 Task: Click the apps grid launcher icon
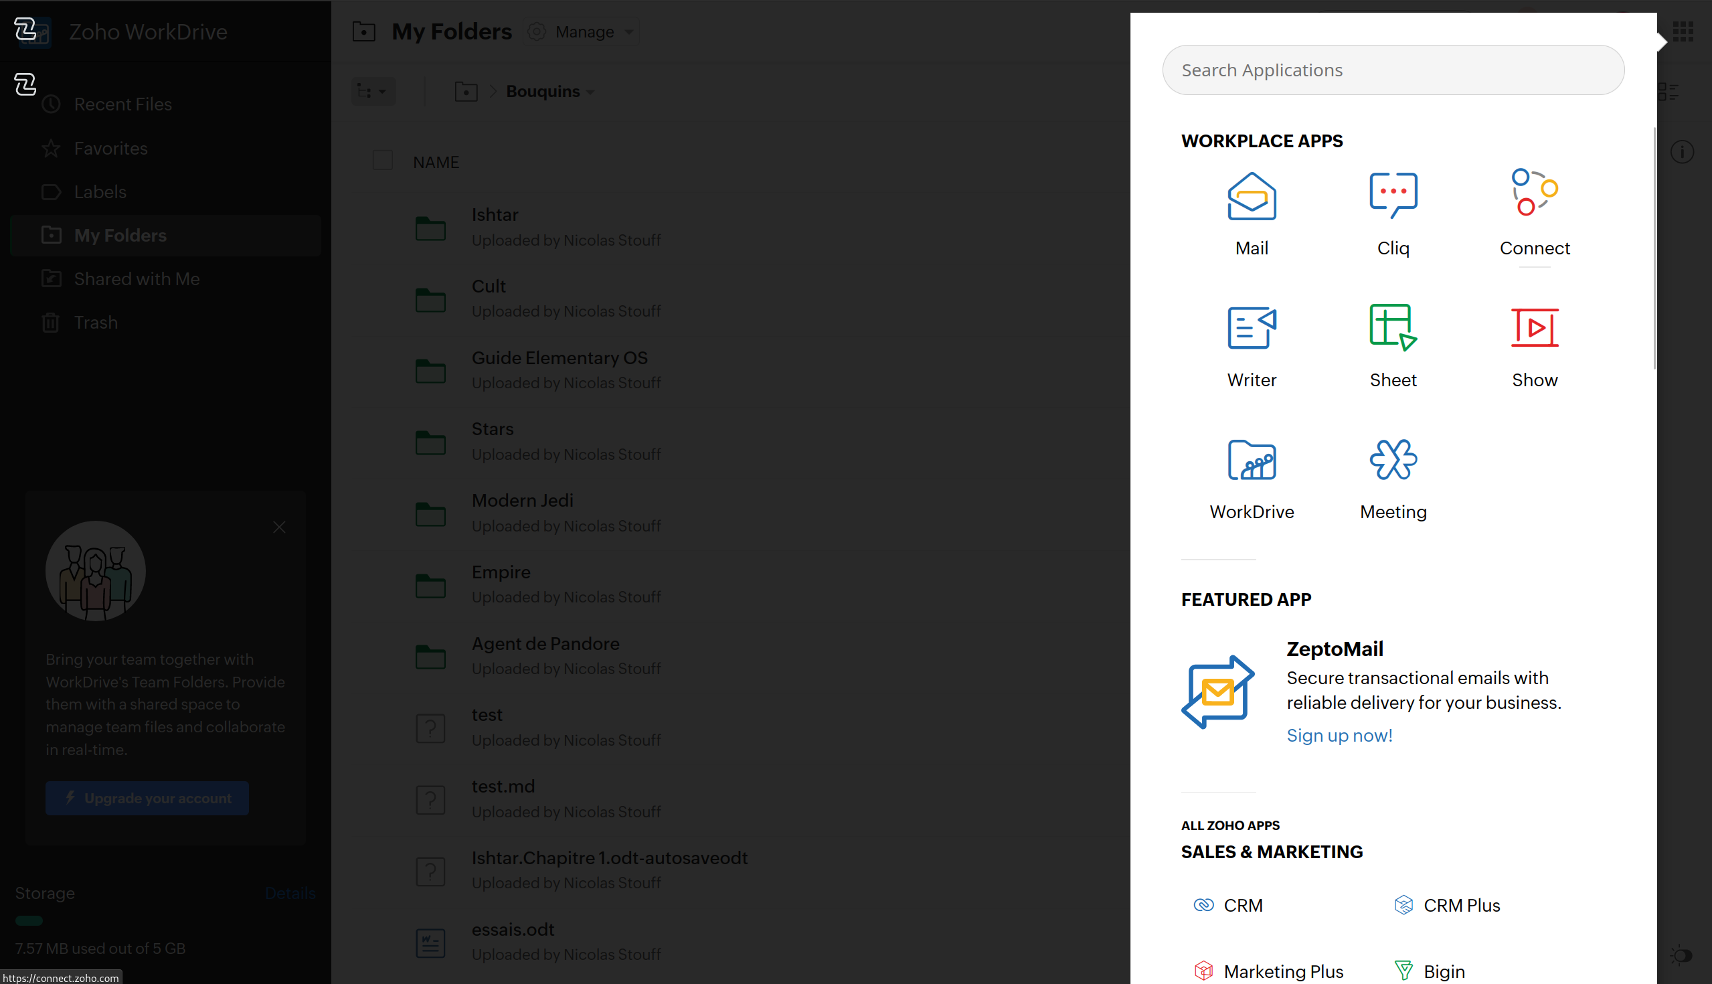[x=1683, y=31]
